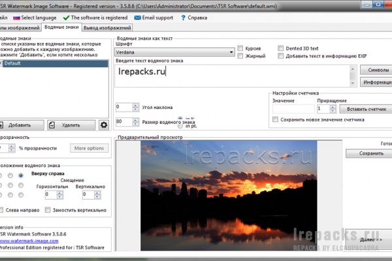Open watermark settings with gear icon
This screenshot has width=392, height=261.
(104, 125)
